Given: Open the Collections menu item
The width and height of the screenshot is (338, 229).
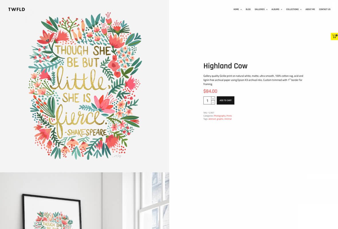Looking at the screenshot, I should point(292,9).
